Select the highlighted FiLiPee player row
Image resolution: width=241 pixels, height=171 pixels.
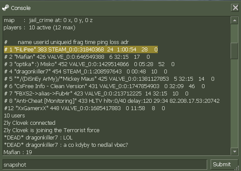tap(81, 50)
